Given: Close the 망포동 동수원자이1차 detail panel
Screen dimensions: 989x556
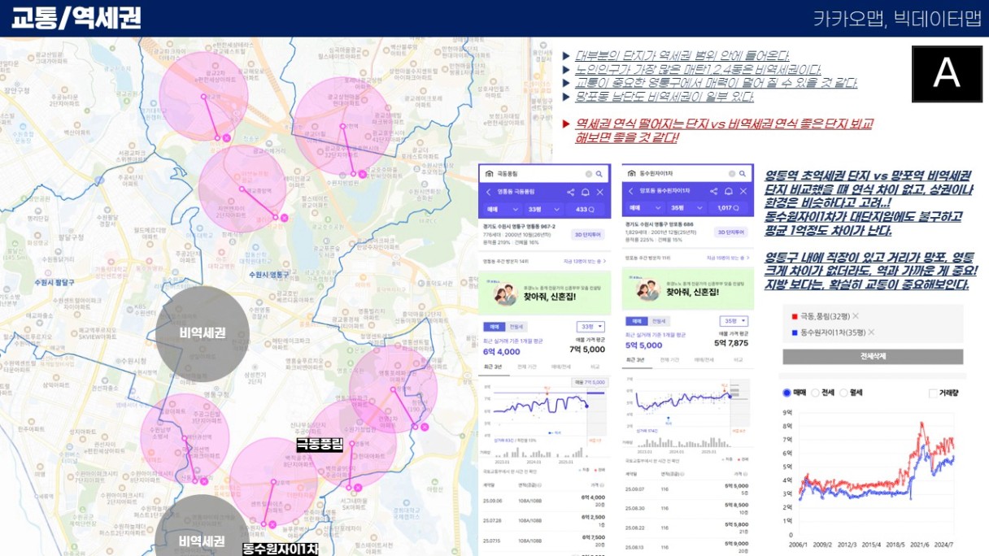Looking at the screenshot, I should 743,191.
